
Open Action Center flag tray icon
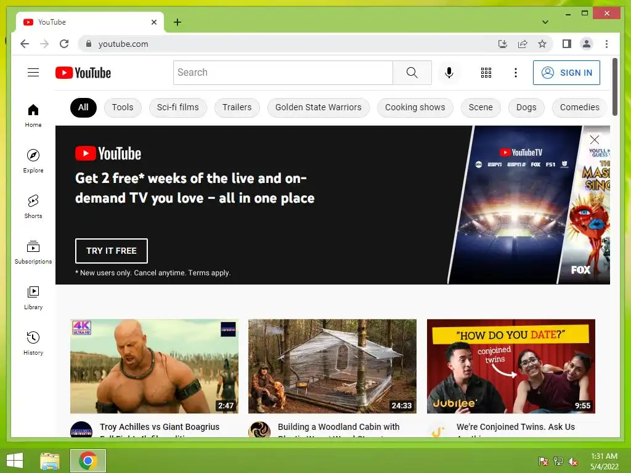[543, 461]
